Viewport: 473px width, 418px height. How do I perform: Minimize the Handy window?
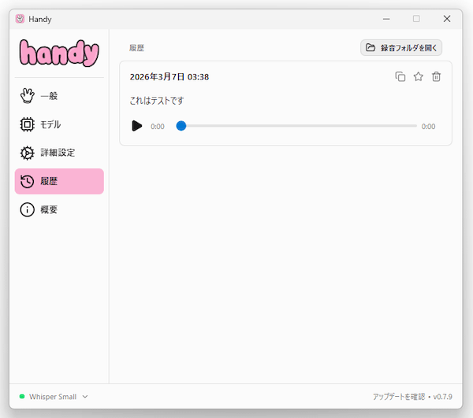tap(386, 19)
